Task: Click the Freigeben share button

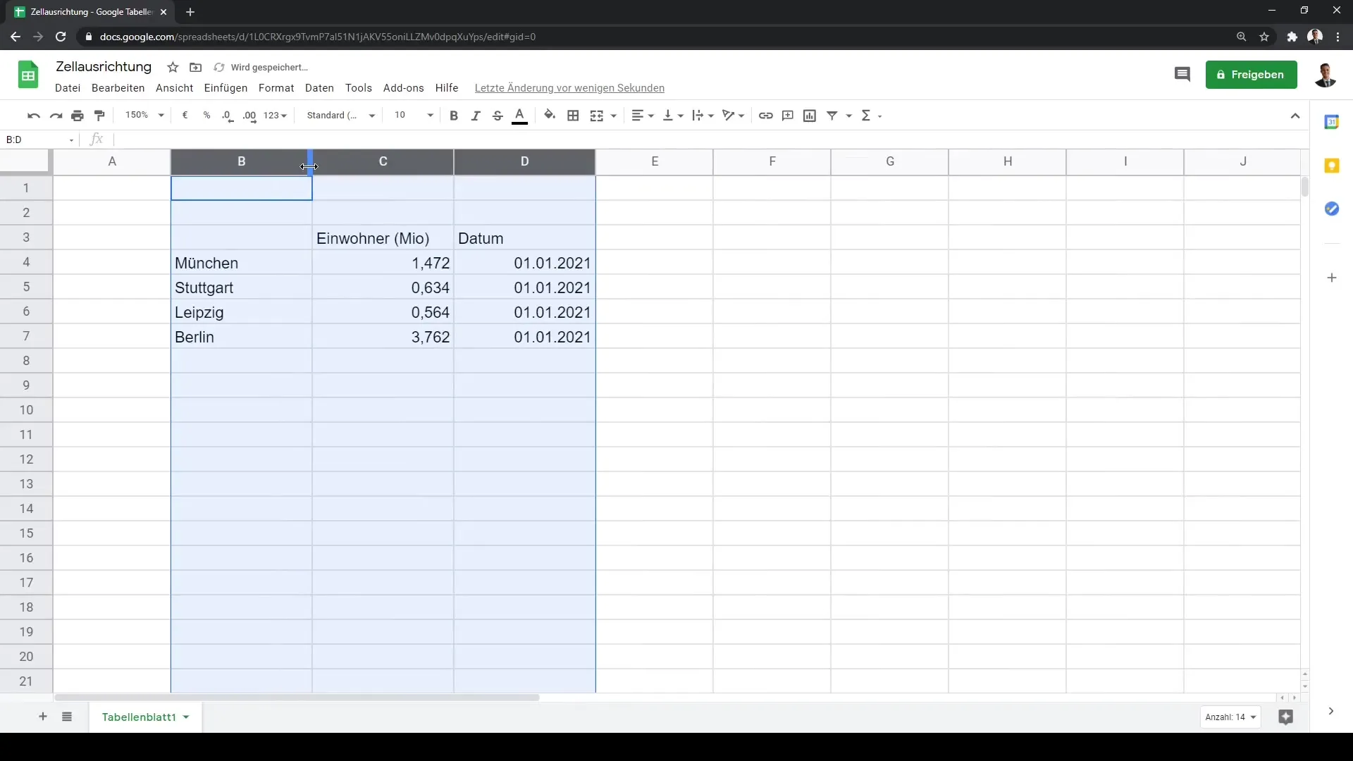Action: coord(1251,75)
